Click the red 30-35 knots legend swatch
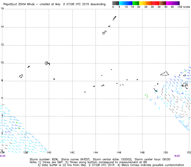Screen dimensions: 191x167 156,3
